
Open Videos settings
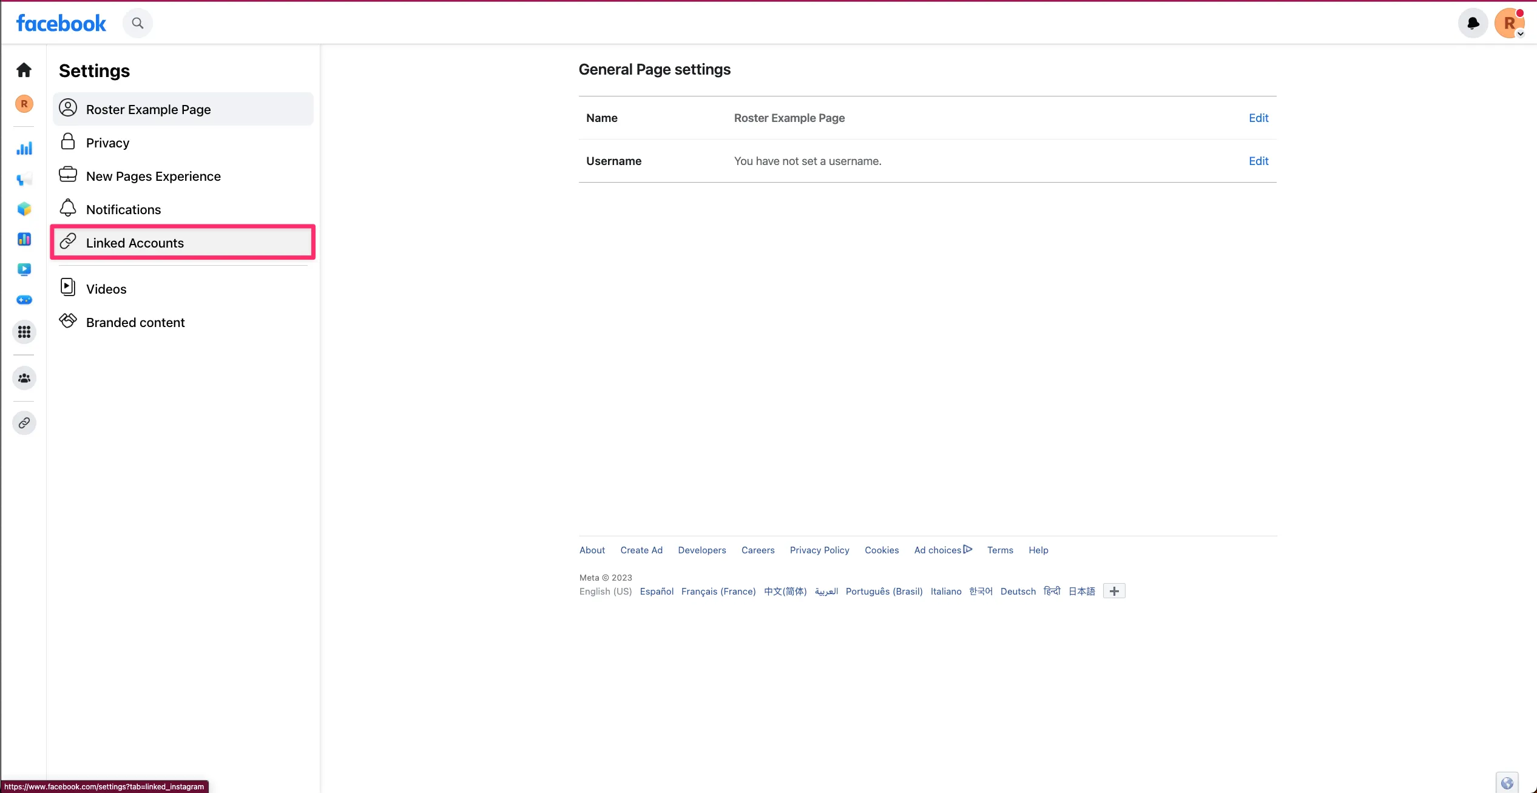pos(183,289)
